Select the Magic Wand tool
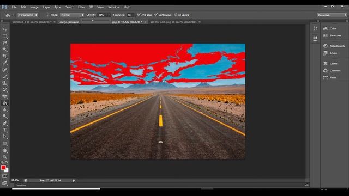 [x=5, y=50]
